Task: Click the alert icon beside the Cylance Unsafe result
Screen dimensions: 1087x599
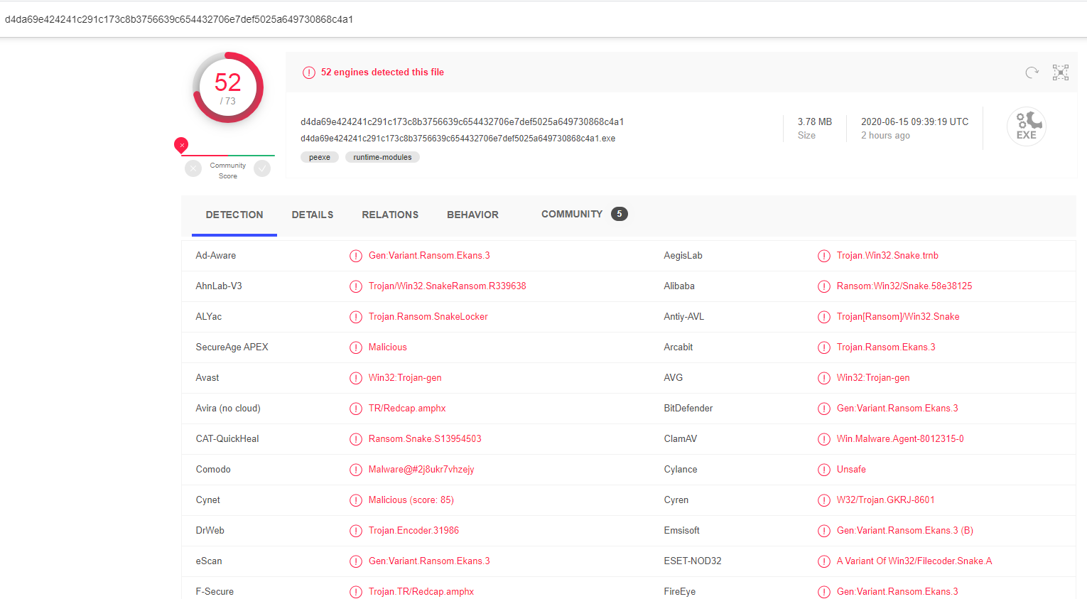Action: click(x=824, y=470)
